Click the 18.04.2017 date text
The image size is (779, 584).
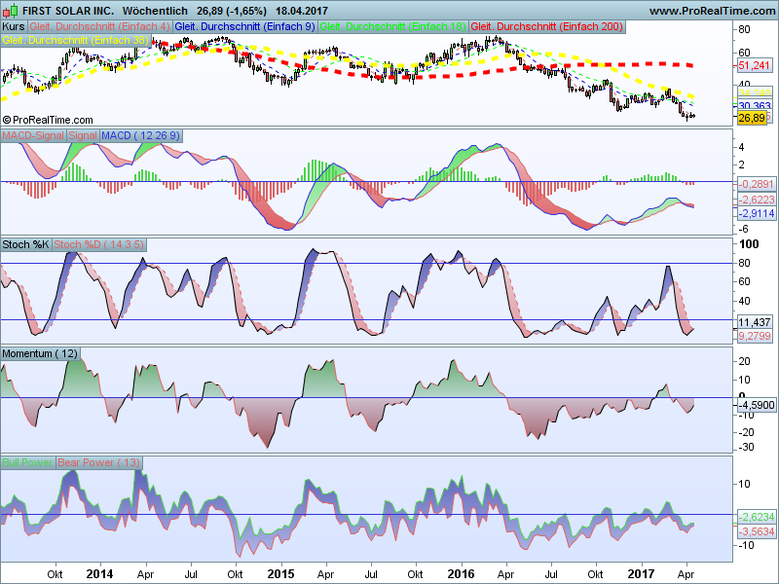coord(303,11)
